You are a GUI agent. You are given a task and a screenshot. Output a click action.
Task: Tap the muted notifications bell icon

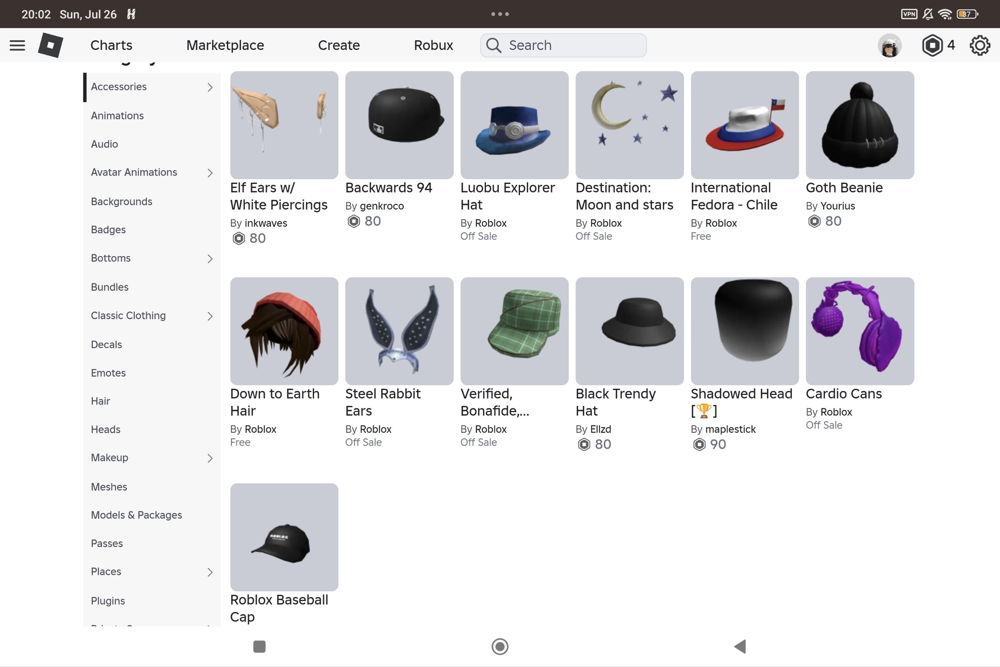928,14
